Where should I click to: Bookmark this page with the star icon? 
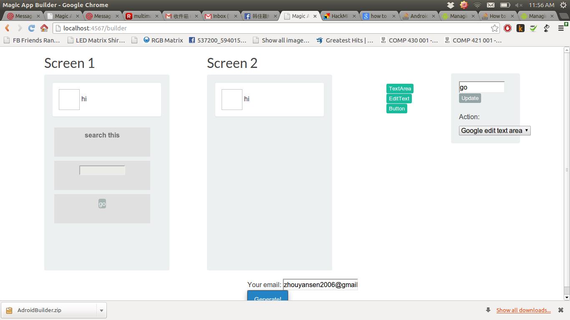coord(494,28)
